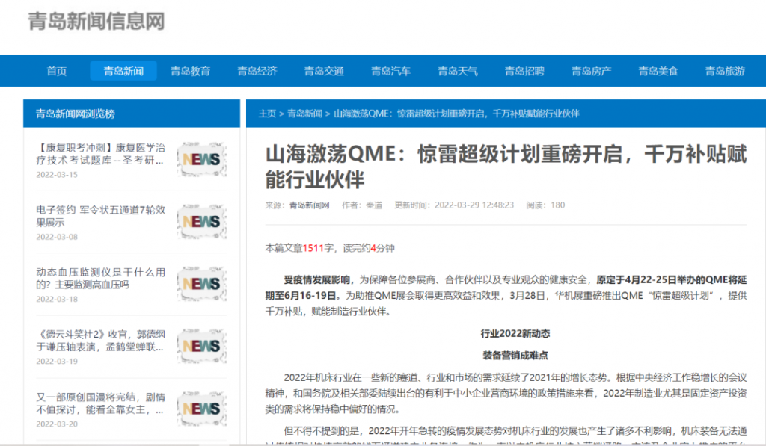This screenshot has width=766, height=446.
Task: Click 青岛新闻 in the breadcrumb
Action: click(305, 114)
